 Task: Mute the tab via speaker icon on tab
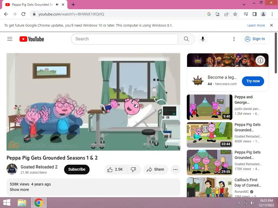[57, 5]
